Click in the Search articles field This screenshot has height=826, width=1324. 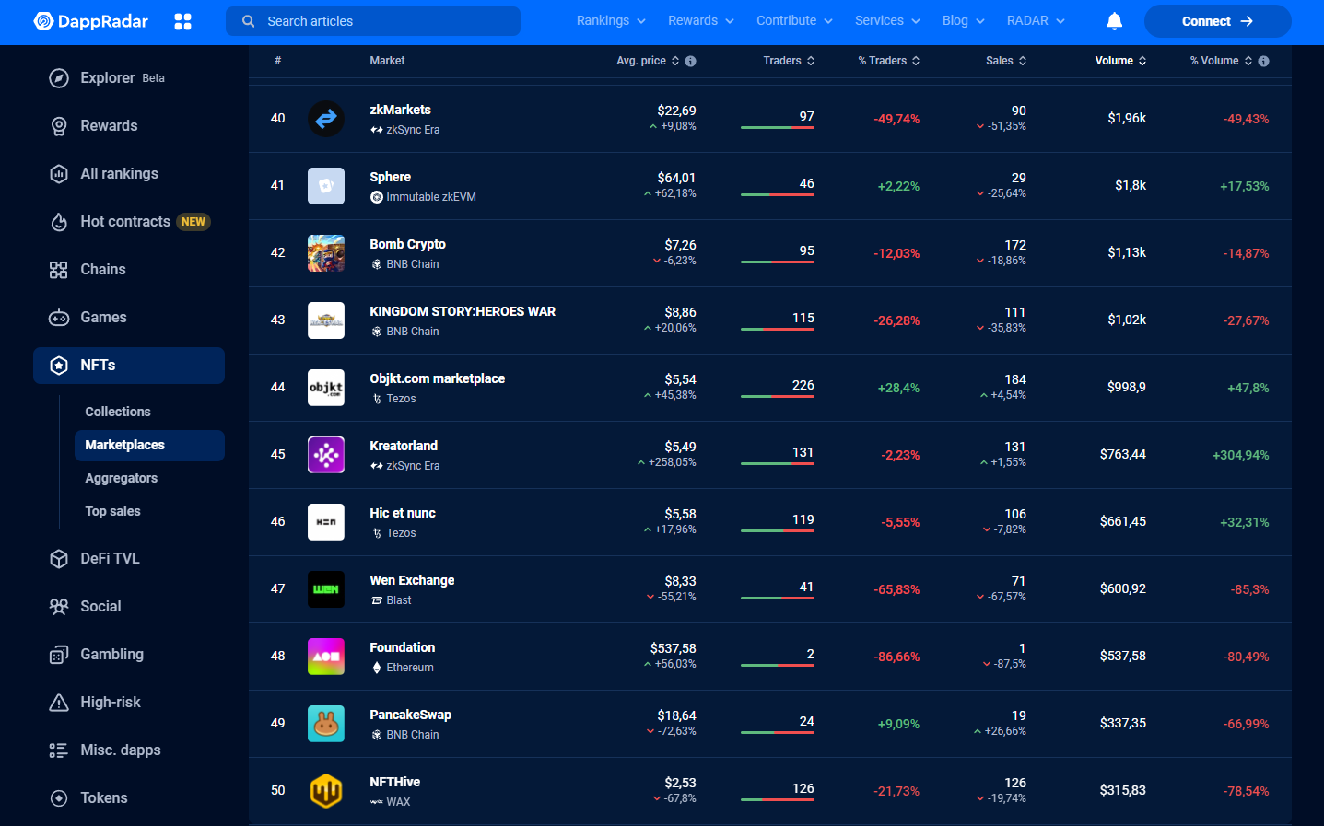373,21
